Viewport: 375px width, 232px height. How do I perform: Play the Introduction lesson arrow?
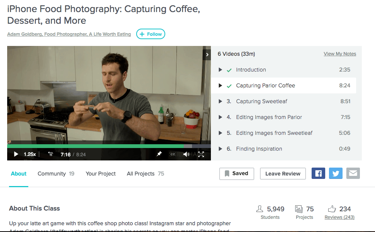(x=220, y=70)
